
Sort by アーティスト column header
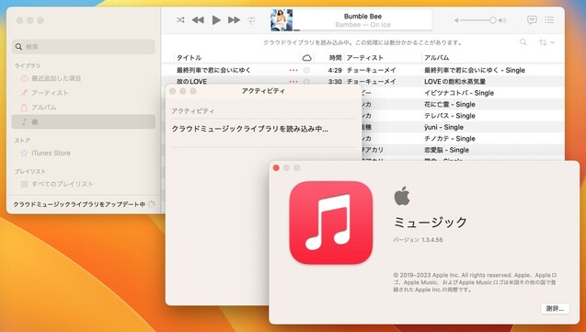[364, 58]
